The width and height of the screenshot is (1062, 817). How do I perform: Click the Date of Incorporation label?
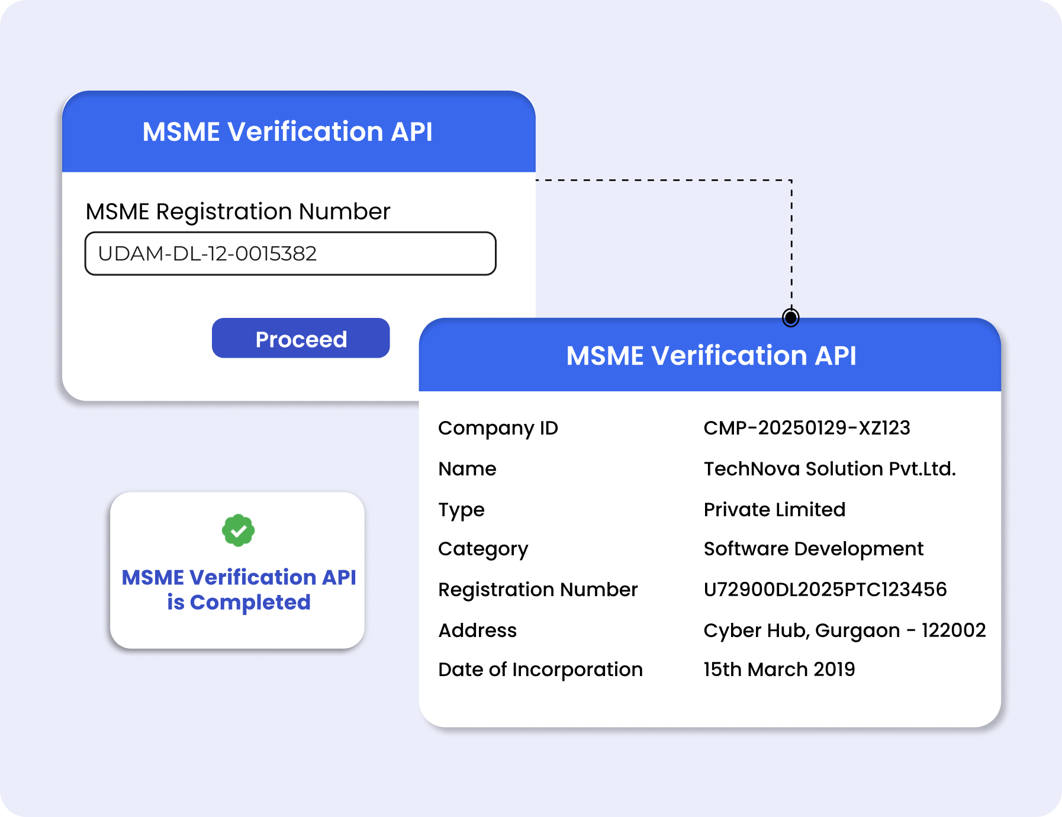[540, 669]
